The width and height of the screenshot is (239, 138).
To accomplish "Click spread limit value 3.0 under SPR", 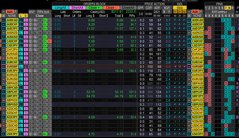I will pyautogui.click(x=141, y=14).
